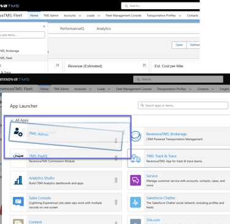The height and width of the screenshot is (224, 230).
Task: Grab the TMS: PayIQ tile drag handle
Action: coord(116,158)
